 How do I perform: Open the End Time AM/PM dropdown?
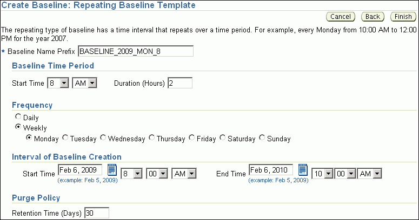click(370, 174)
